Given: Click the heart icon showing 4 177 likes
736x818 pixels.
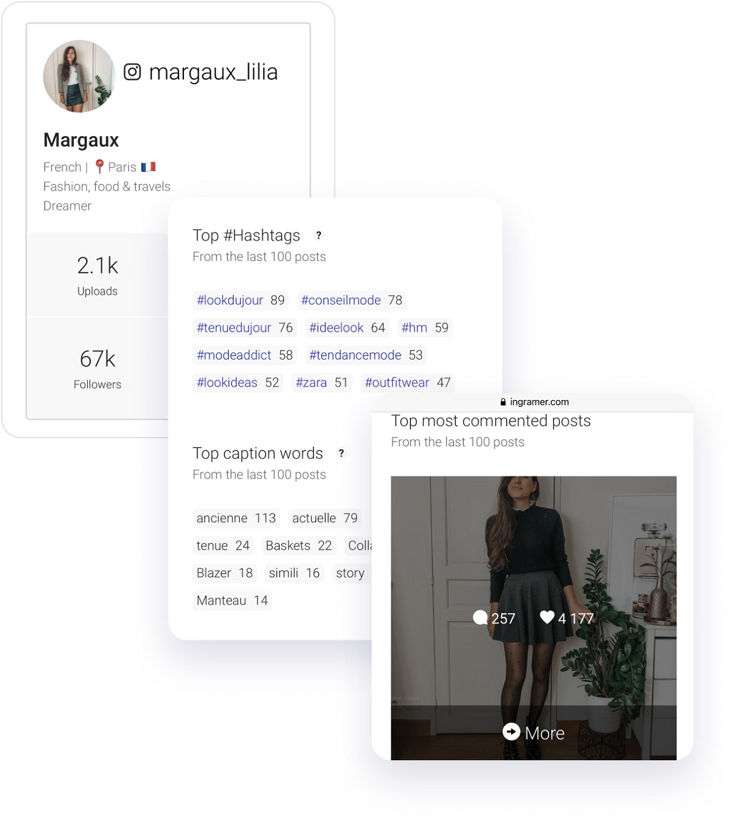Looking at the screenshot, I should [547, 617].
